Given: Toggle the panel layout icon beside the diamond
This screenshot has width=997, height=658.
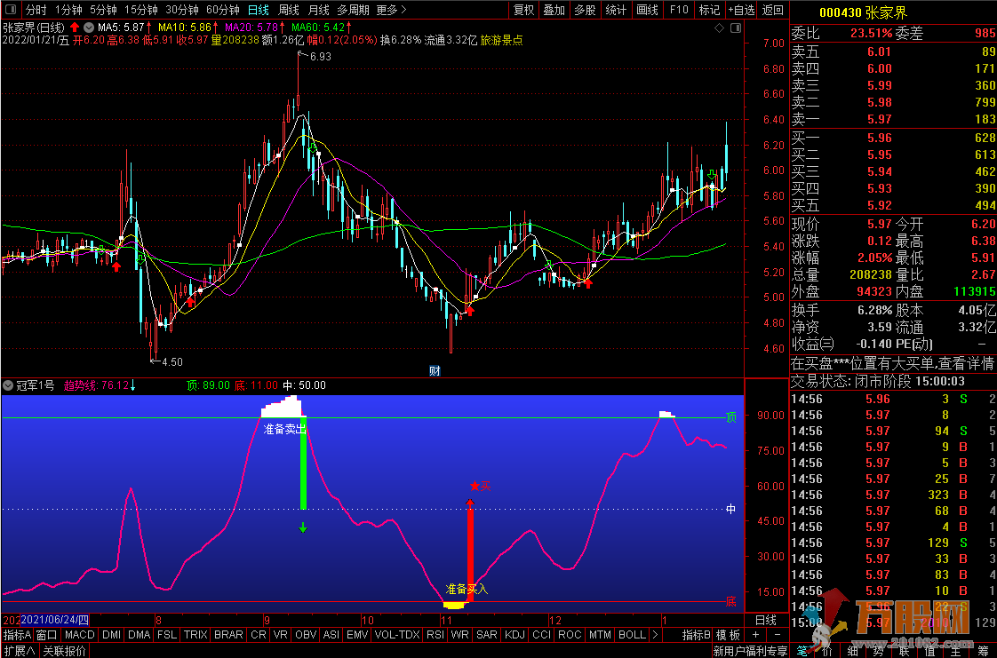Looking at the screenshot, I should click(734, 28).
